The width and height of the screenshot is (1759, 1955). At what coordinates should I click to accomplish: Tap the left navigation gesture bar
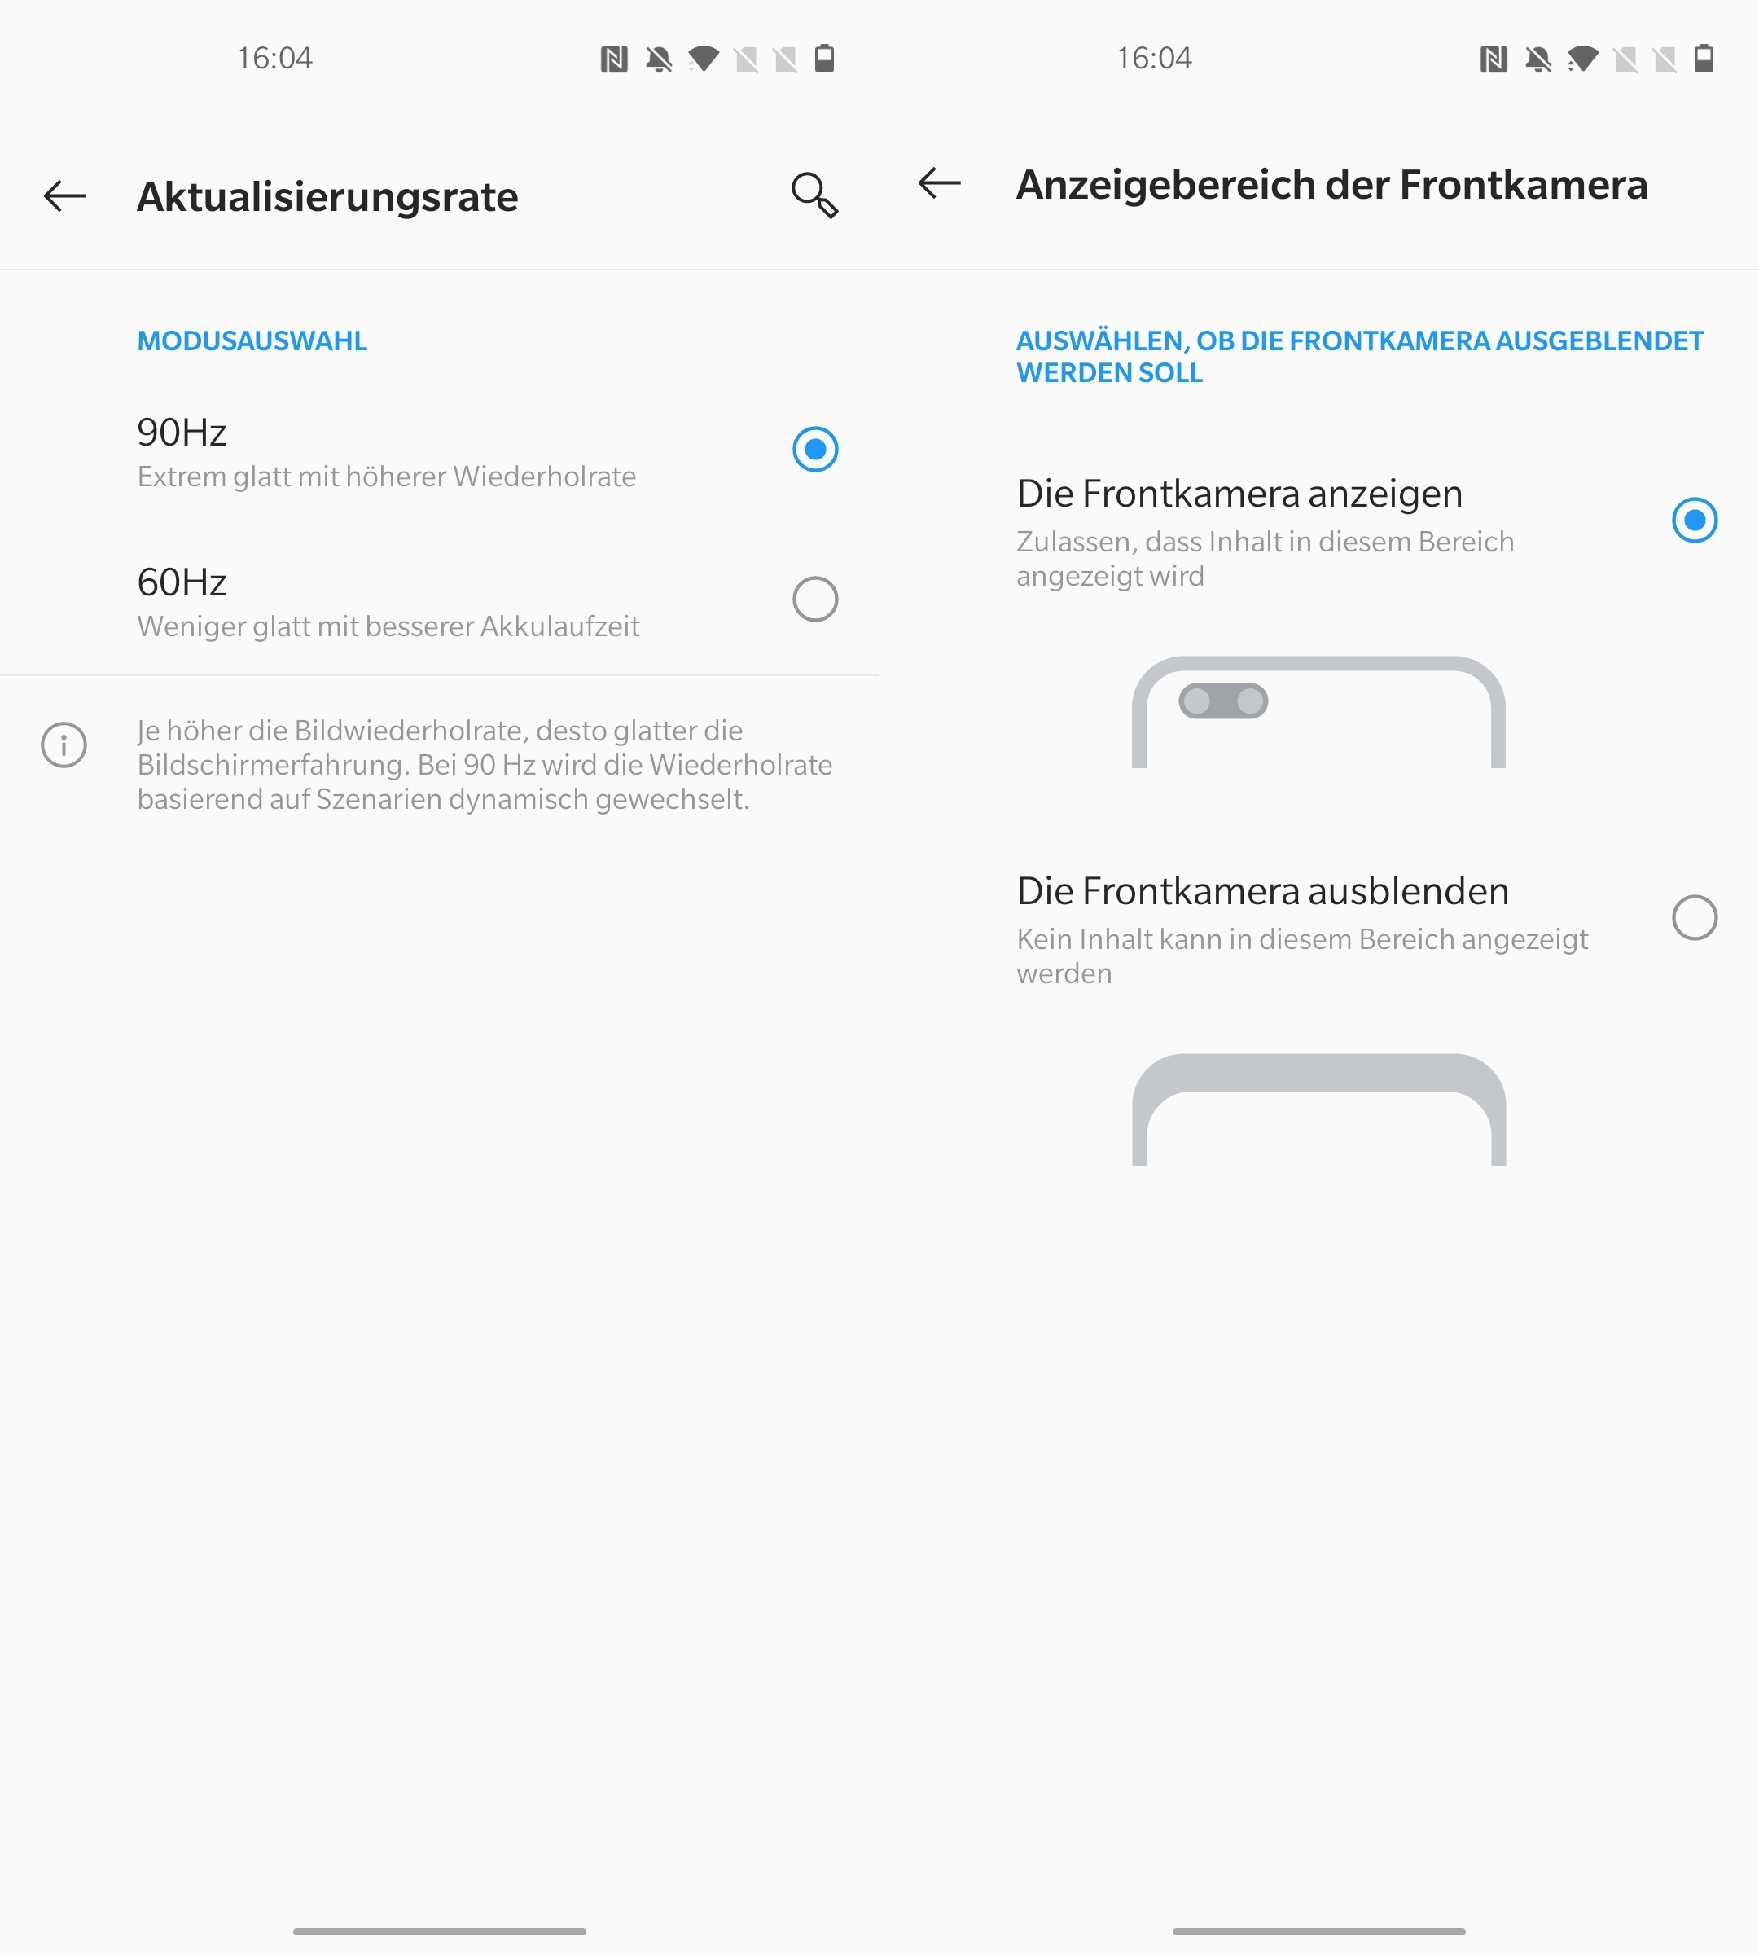click(x=440, y=1931)
